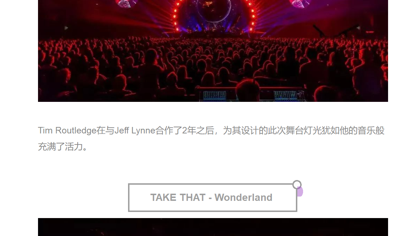Click the small circle on heading box corner
Image resolution: width=406 pixels, height=236 pixels.
click(x=297, y=185)
